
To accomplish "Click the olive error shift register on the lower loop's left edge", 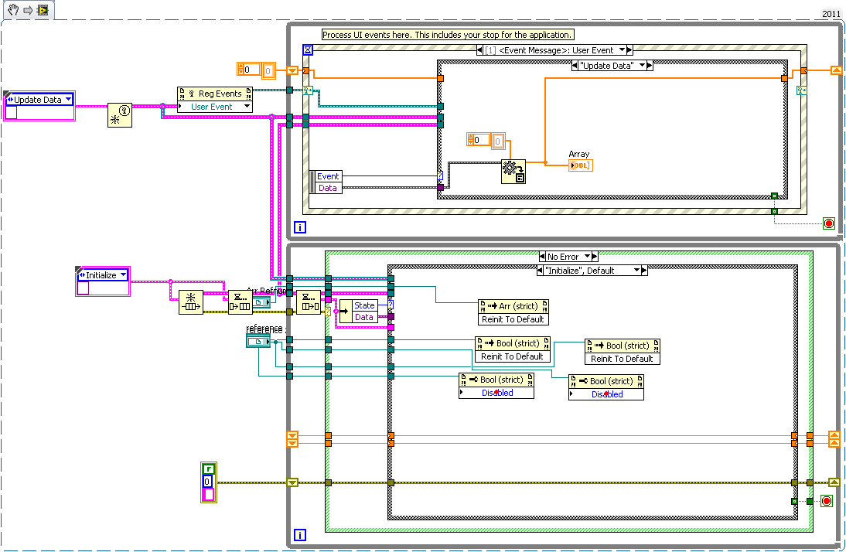I will 292,483.
